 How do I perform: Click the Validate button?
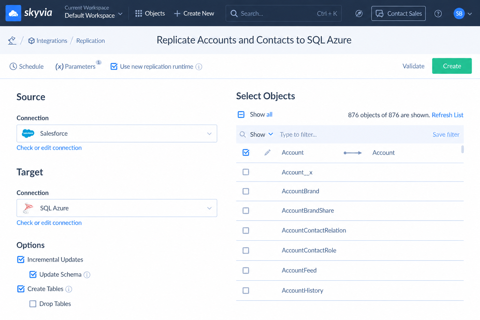[x=413, y=66]
